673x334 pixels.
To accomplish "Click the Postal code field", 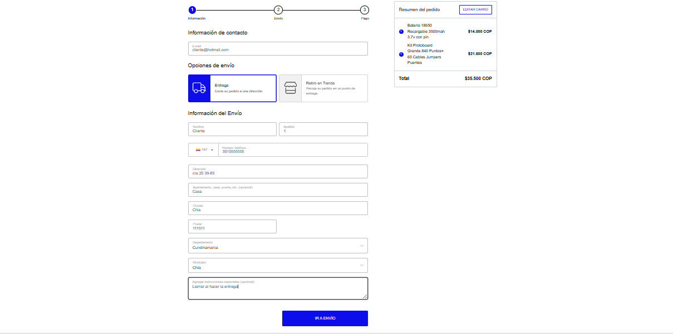I will point(232,227).
